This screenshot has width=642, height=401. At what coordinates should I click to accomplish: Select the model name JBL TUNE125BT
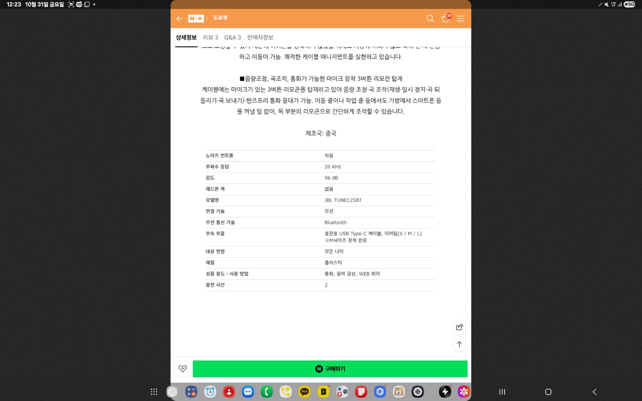pos(343,200)
